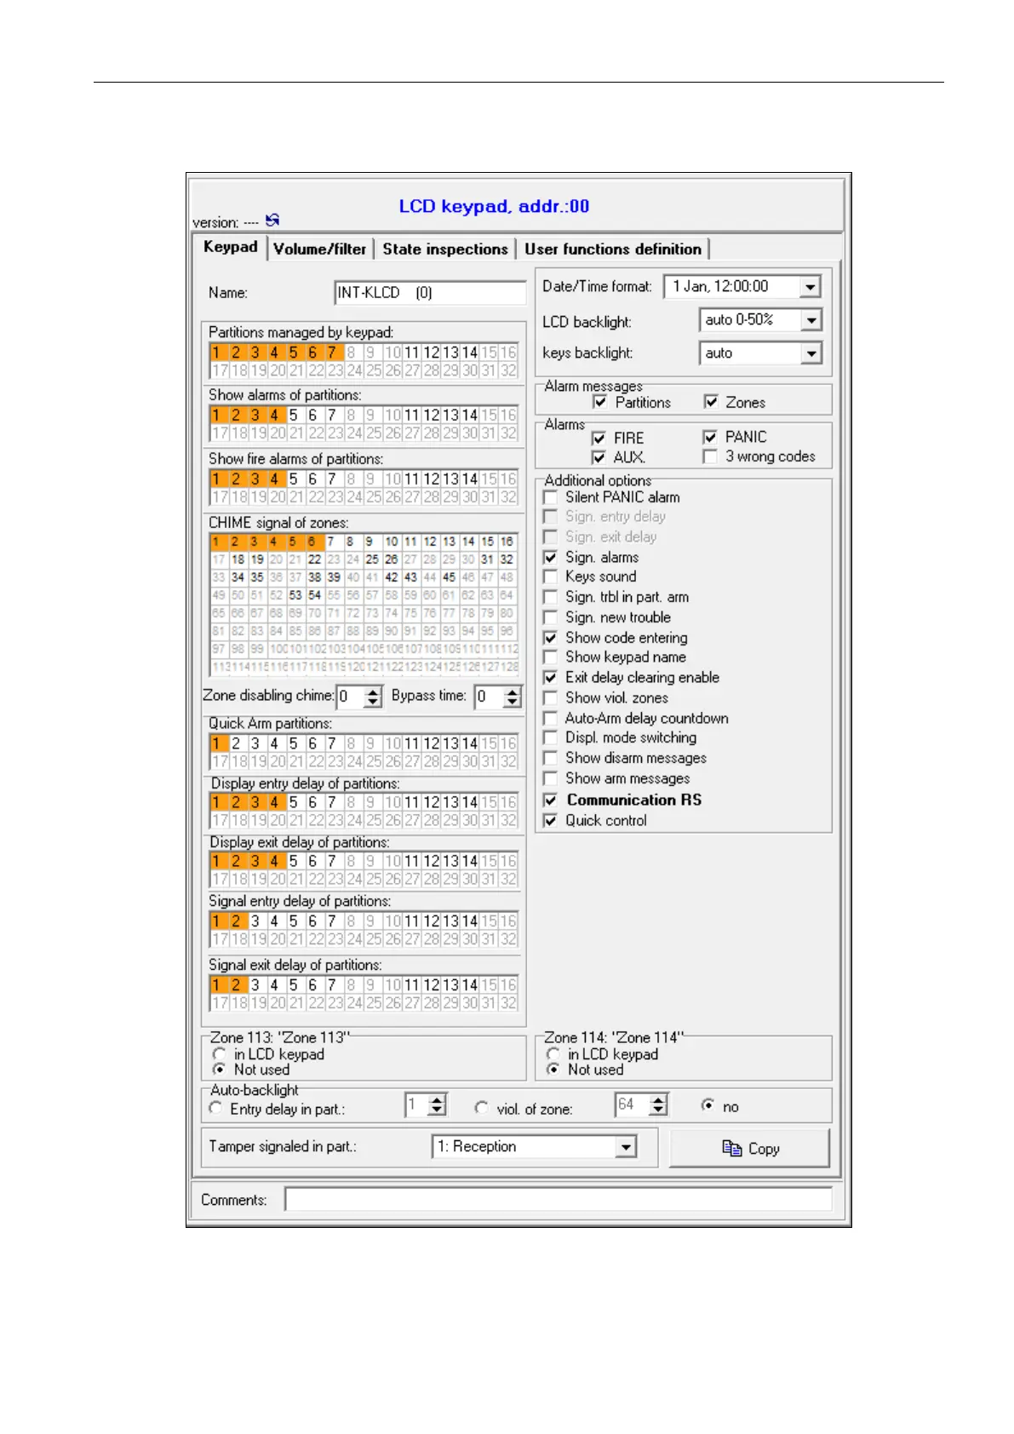Select Auto-backlight Entry delay in part.
1014x1434 pixels.
pyautogui.click(x=215, y=1108)
